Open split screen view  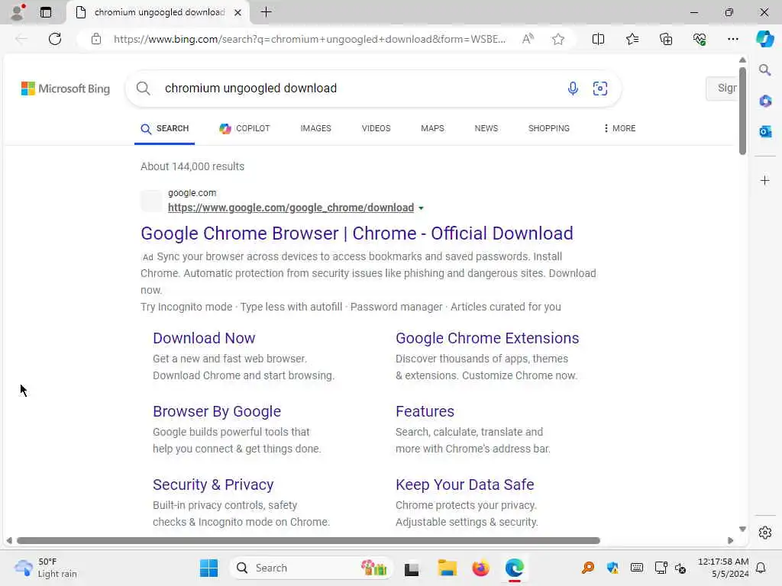click(598, 39)
